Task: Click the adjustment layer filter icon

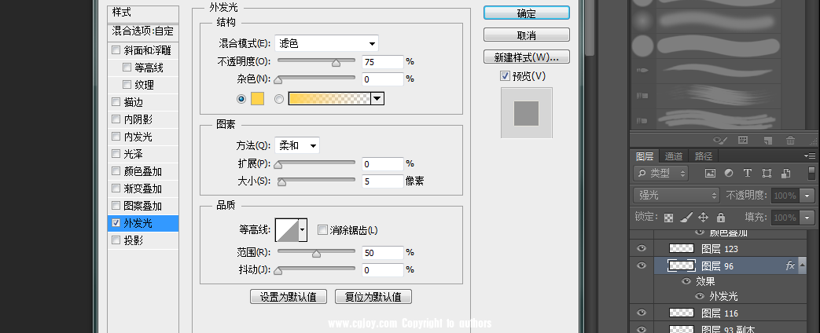Action: coord(728,173)
